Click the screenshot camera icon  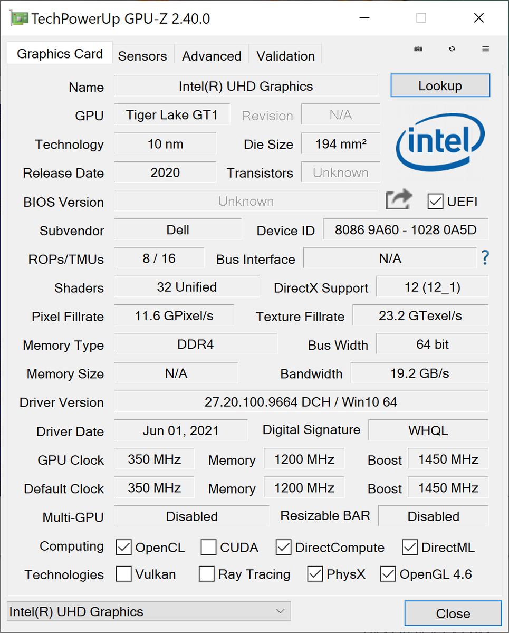[418, 49]
